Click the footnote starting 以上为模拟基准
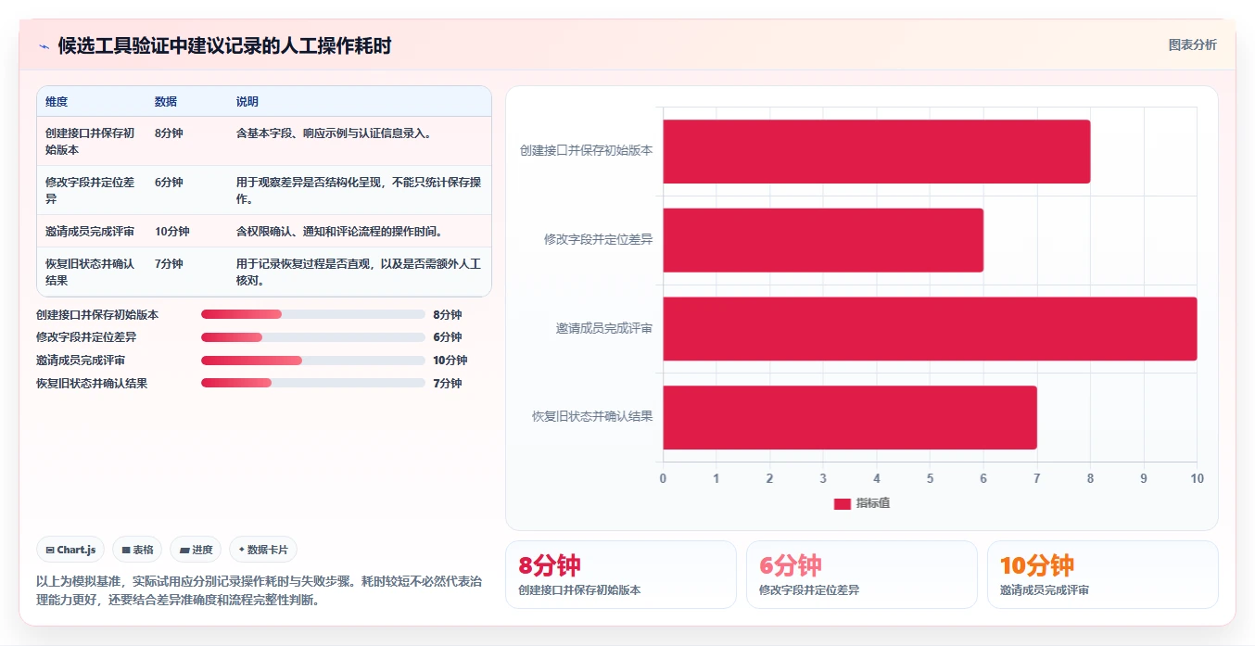This screenshot has width=1255, height=646. (260, 590)
